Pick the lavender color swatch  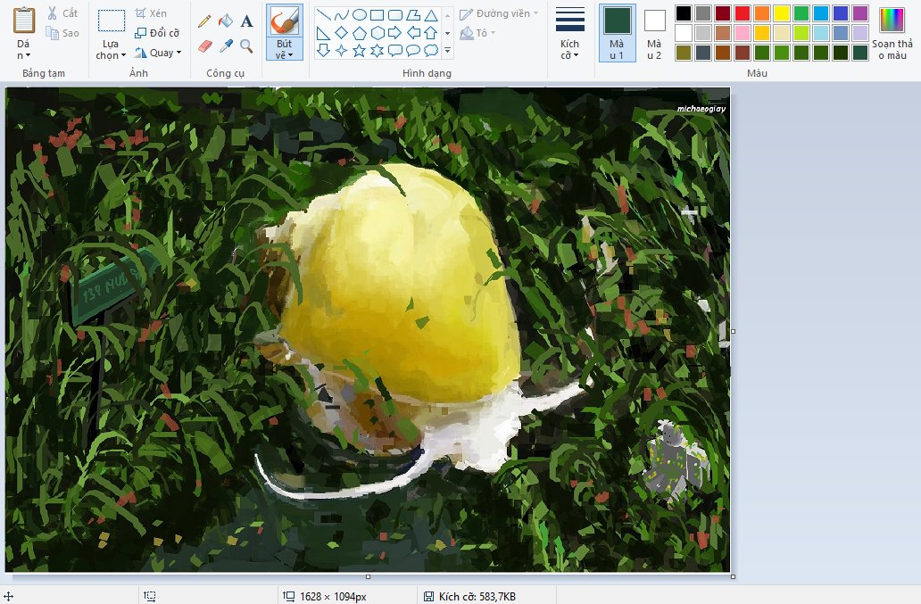tap(860, 33)
